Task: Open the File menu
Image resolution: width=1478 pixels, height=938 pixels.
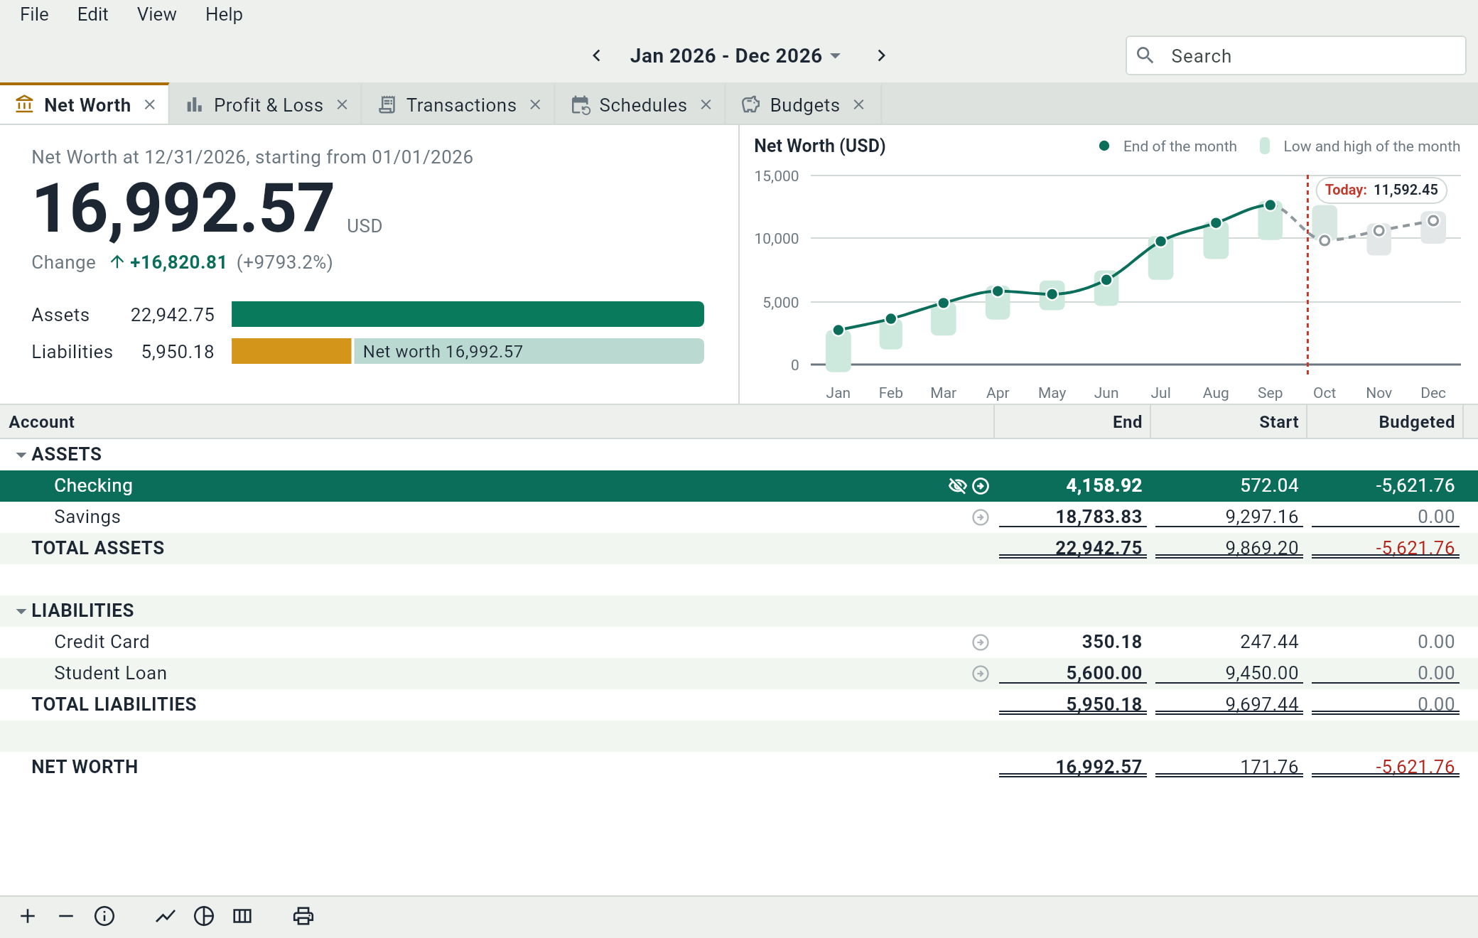Action: [x=34, y=14]
